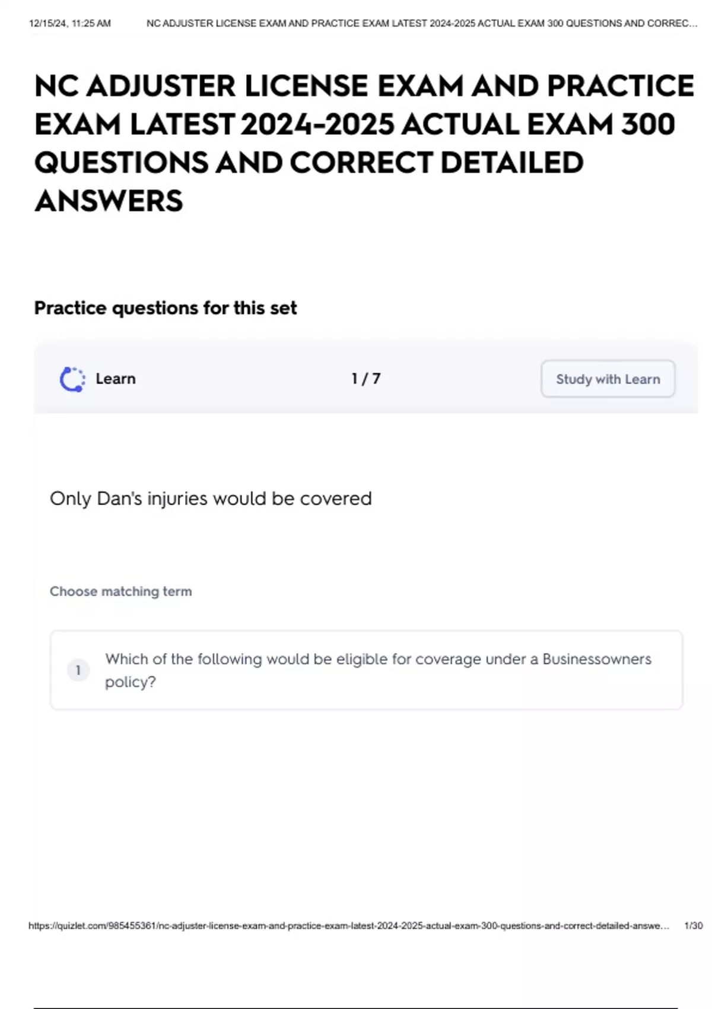
Task: Click QUESTIONS AND CORRECT DETAILED title line
Action: coord(309,163)
